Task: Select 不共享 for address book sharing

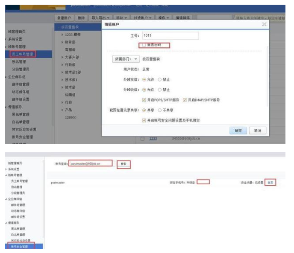Action: (160, 110)
